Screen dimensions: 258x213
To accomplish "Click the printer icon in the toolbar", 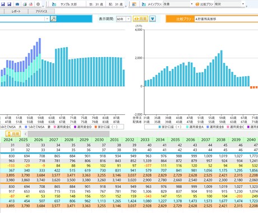I will coord(25,4).
